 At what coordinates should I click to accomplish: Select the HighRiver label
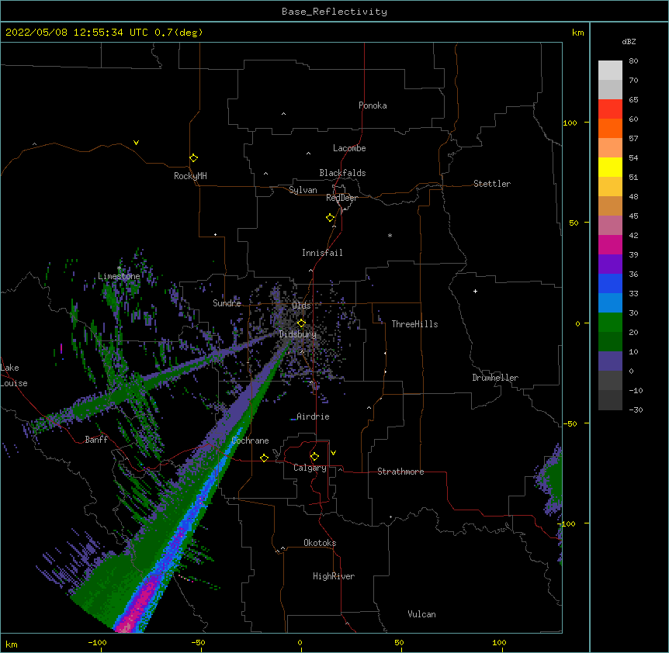coord(334,576)
